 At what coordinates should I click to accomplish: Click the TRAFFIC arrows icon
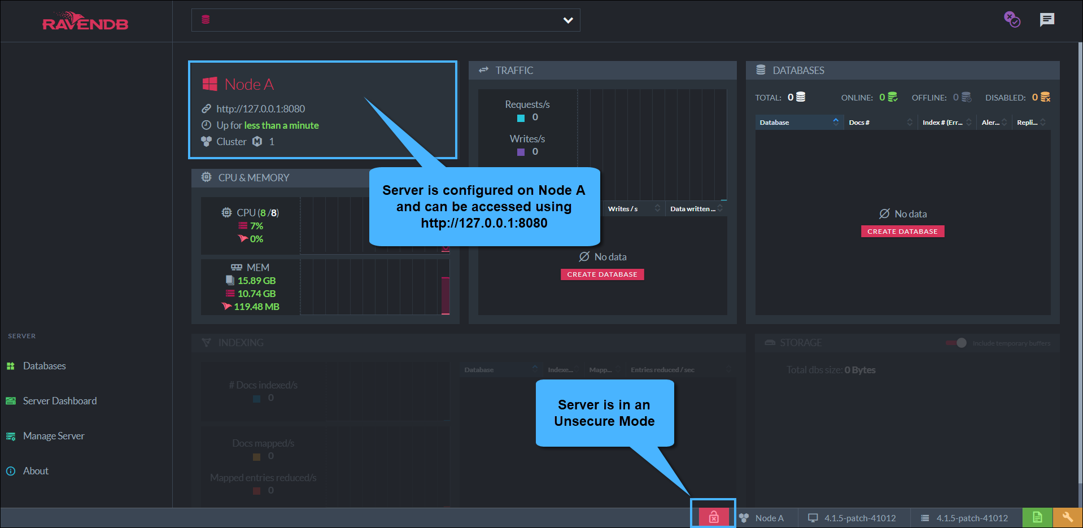coord(484,70)
